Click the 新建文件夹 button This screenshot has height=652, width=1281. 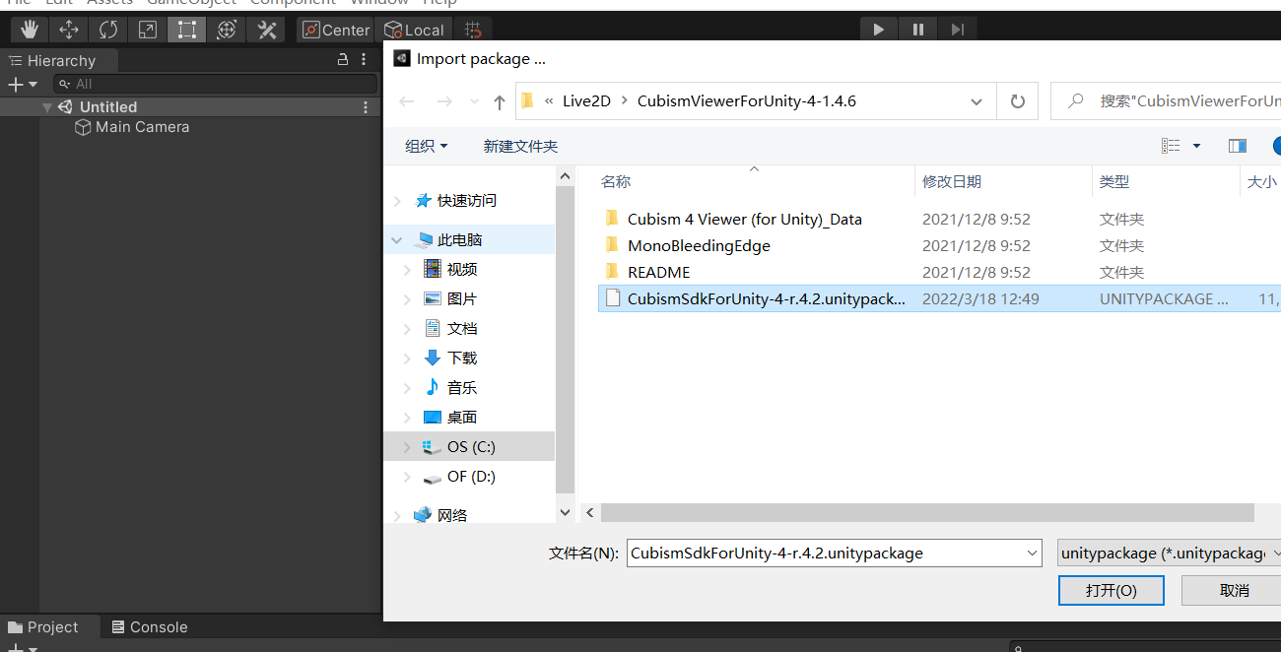[x=520, y=146]
